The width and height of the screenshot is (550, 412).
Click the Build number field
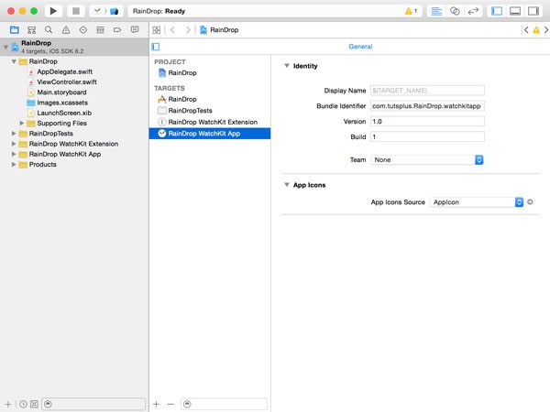427,136
